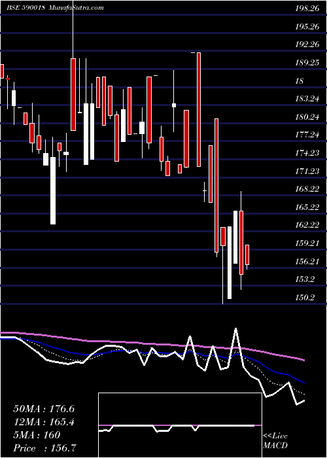
Task: Click the tallest red candlestick reaching 192
Action: tap(199, 109)
